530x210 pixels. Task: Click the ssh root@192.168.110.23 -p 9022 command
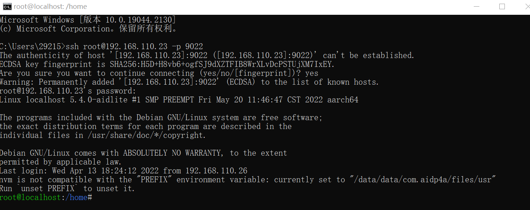134,47
